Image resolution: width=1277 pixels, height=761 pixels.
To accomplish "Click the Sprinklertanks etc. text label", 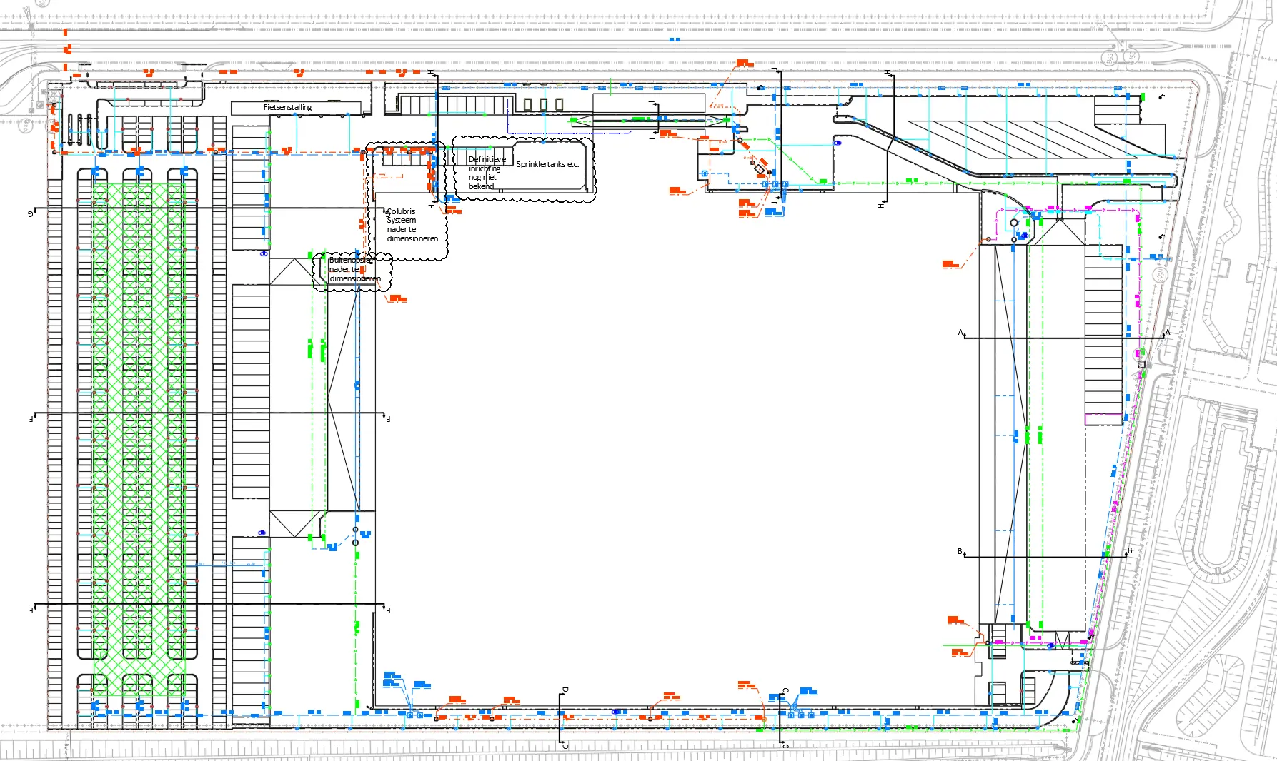I will (547, 164).
